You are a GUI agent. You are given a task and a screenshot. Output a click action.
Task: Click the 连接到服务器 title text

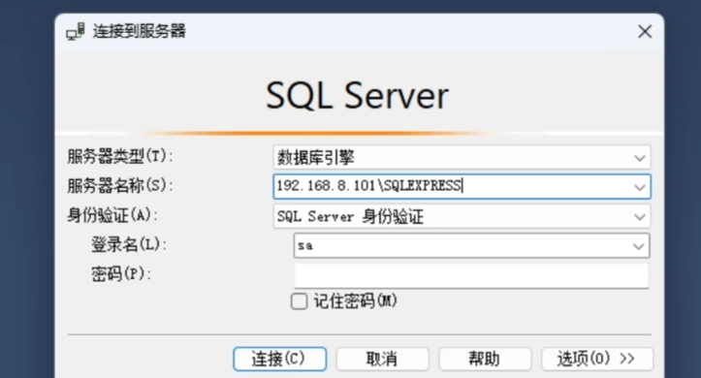coord(140,31)
